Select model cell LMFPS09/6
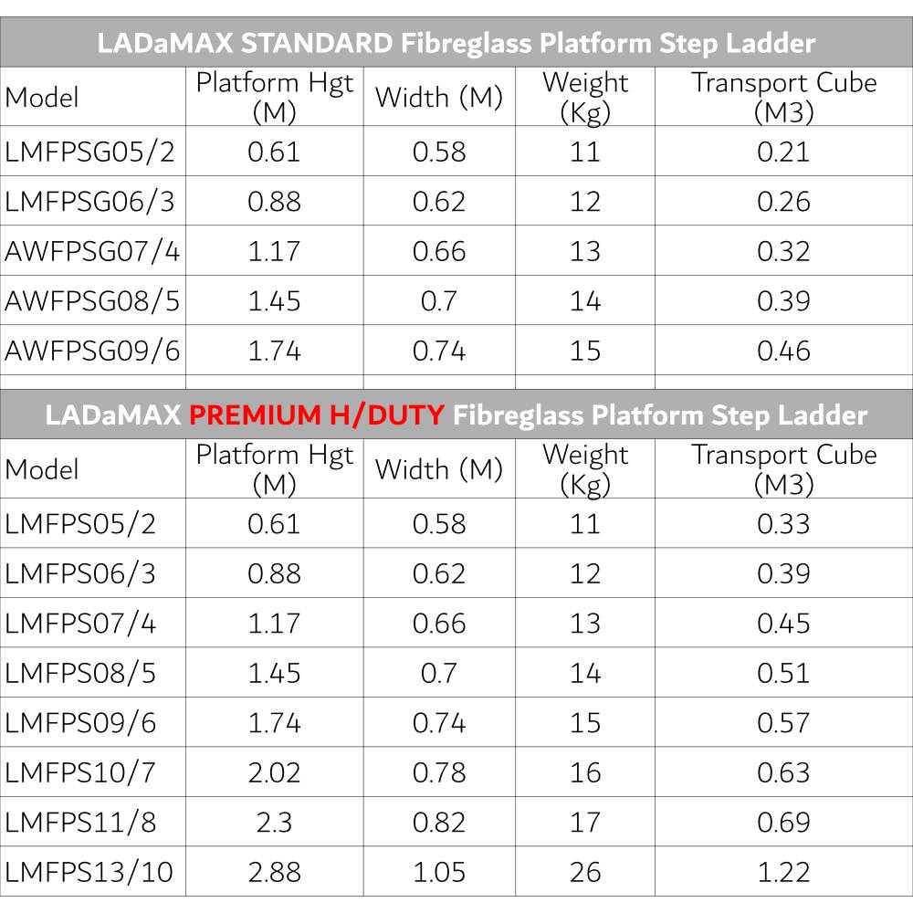The image size is (913, 913). coord(80,723)
